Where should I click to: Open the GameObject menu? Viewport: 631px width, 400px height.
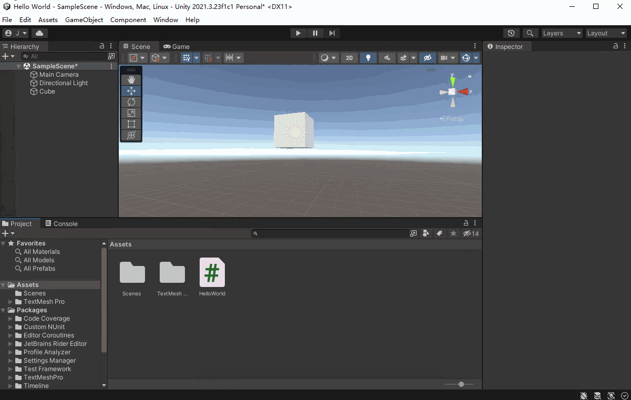point(84,19)
